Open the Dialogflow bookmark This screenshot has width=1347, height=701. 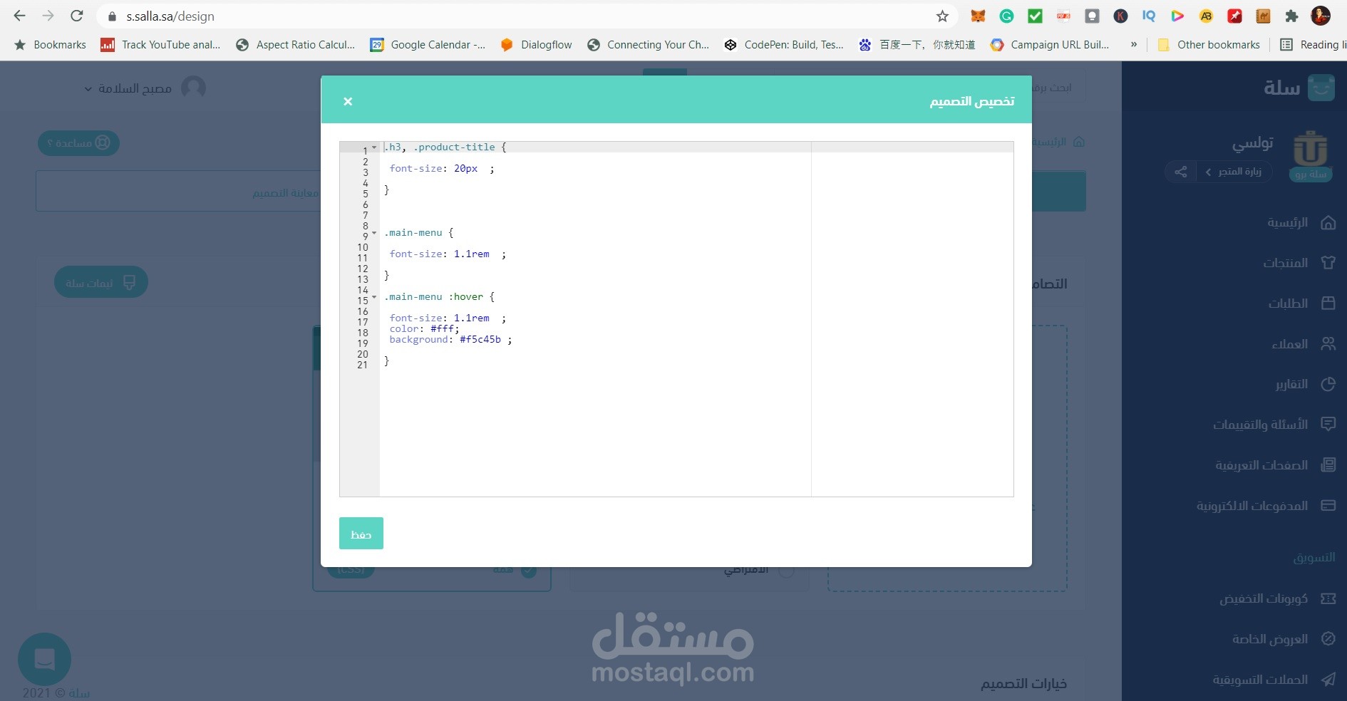[536, 44]
